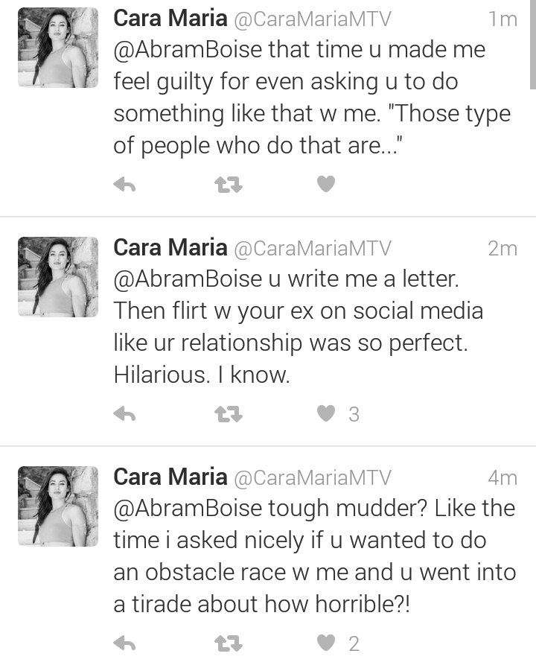The width and height of the screenshot is (536, 671).
Task: Open Cara Maria's avatar in the first tweet
Action: pos(58,48)
